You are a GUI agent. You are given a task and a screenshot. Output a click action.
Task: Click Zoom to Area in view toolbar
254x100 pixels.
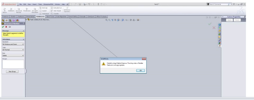pyautogui.click(x=109, y=20)
